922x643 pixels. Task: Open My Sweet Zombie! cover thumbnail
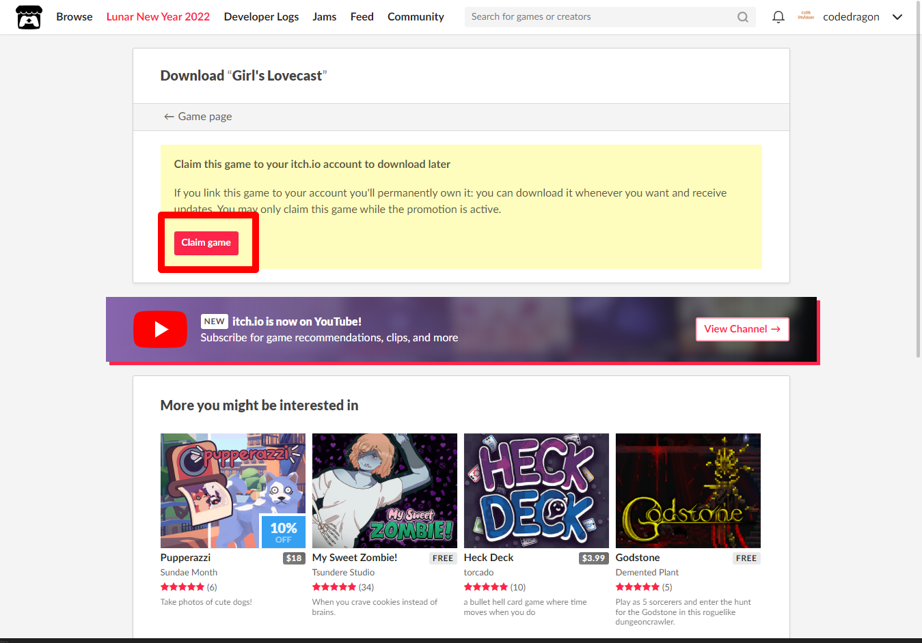click(385, 491)
